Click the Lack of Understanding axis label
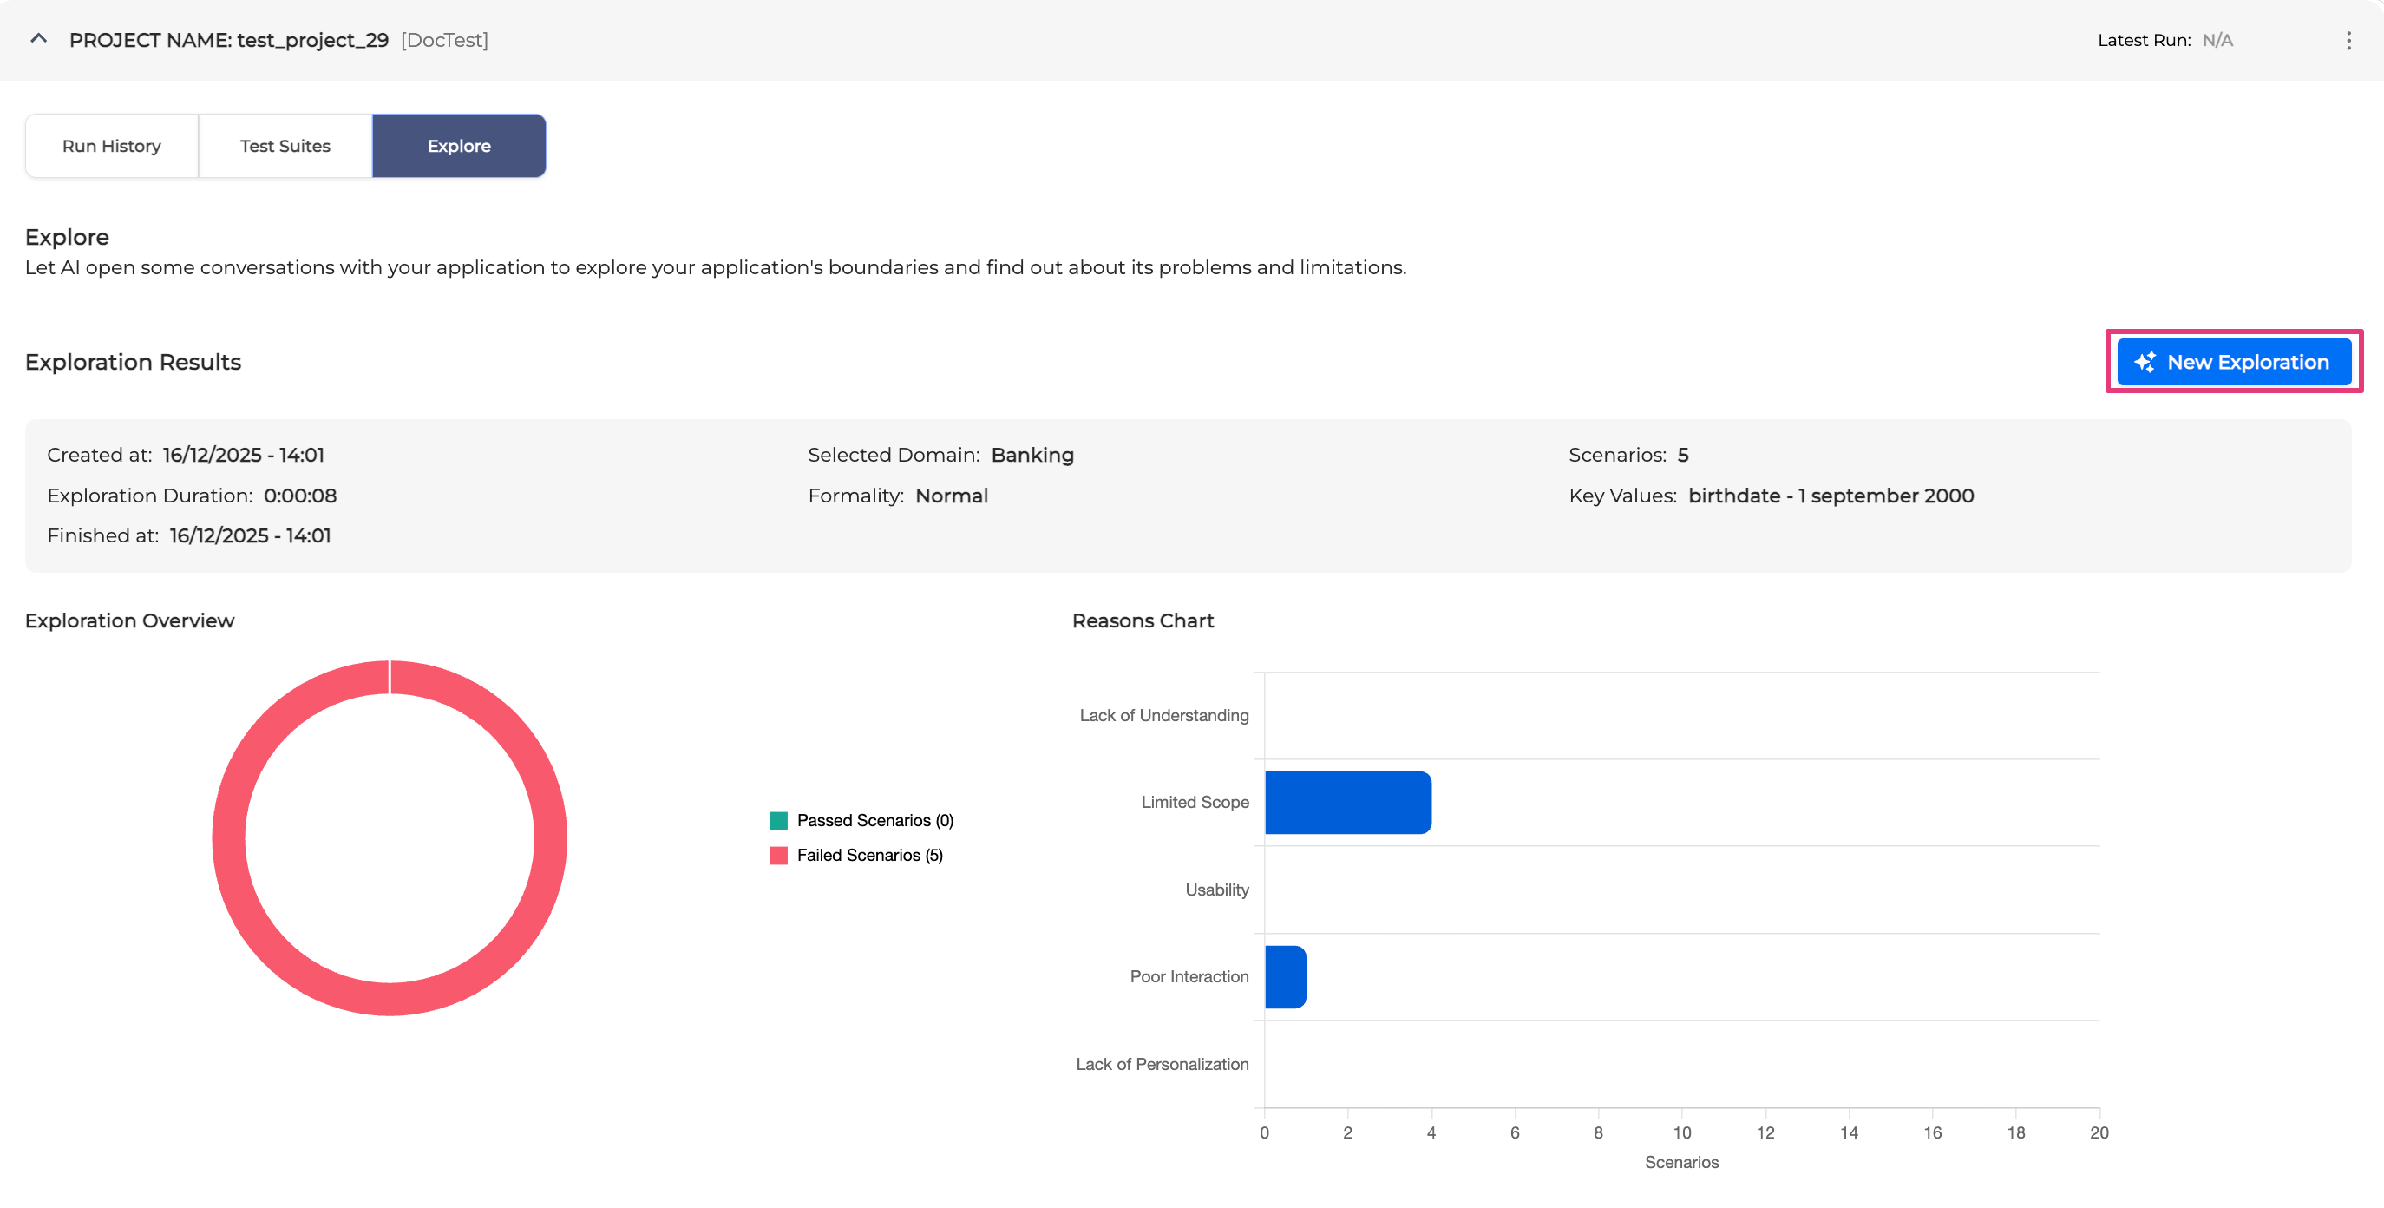The height and width of the screenshot is (1208, 2384). (1163, 714)
